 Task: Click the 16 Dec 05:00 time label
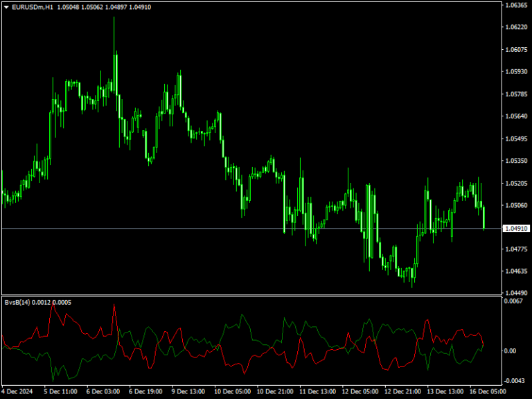point(488,391)
